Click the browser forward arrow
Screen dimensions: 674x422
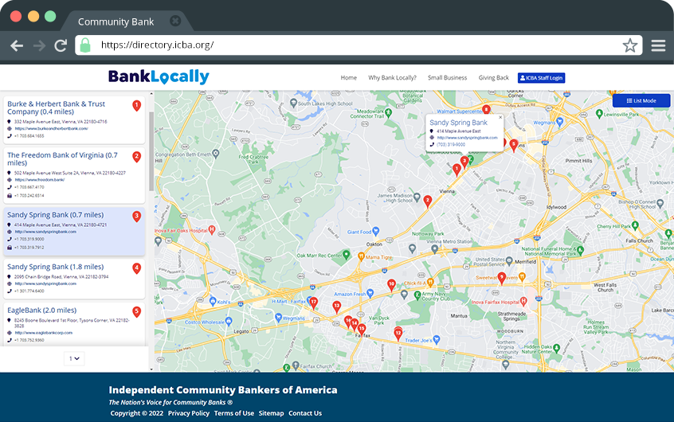click(x=40, y=45)
